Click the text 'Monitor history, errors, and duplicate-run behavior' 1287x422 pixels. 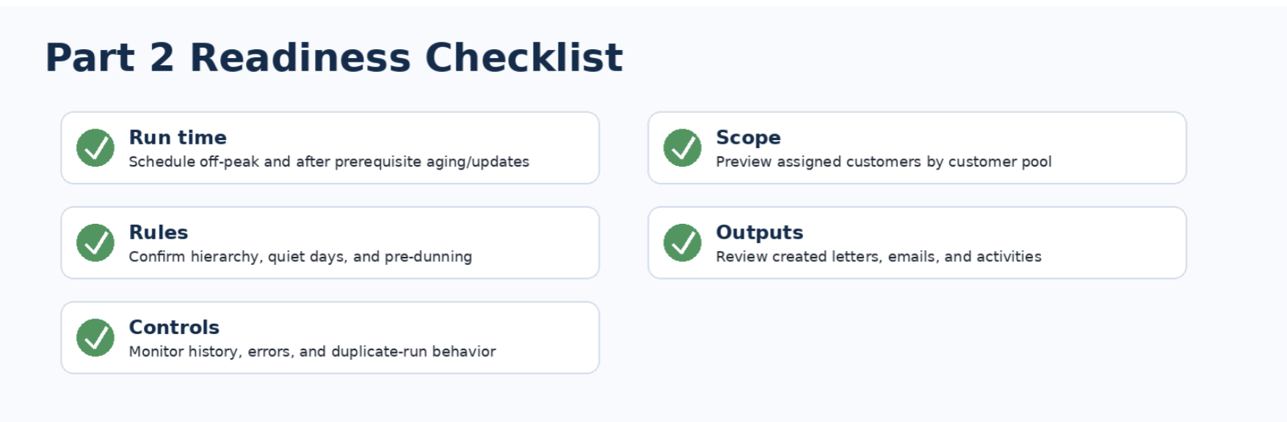(312, 351)
